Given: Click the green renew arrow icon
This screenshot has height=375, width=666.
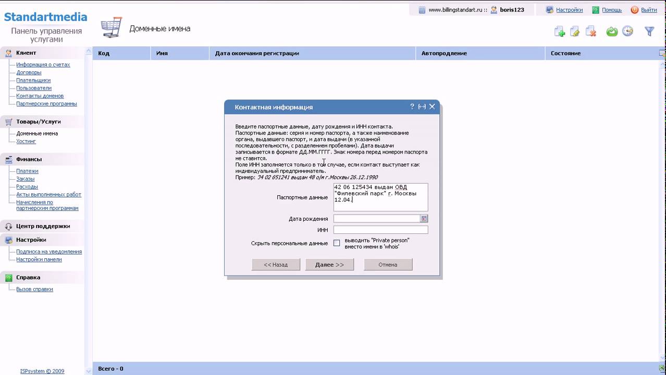Looking at the screenshot, I should [612, 32].
